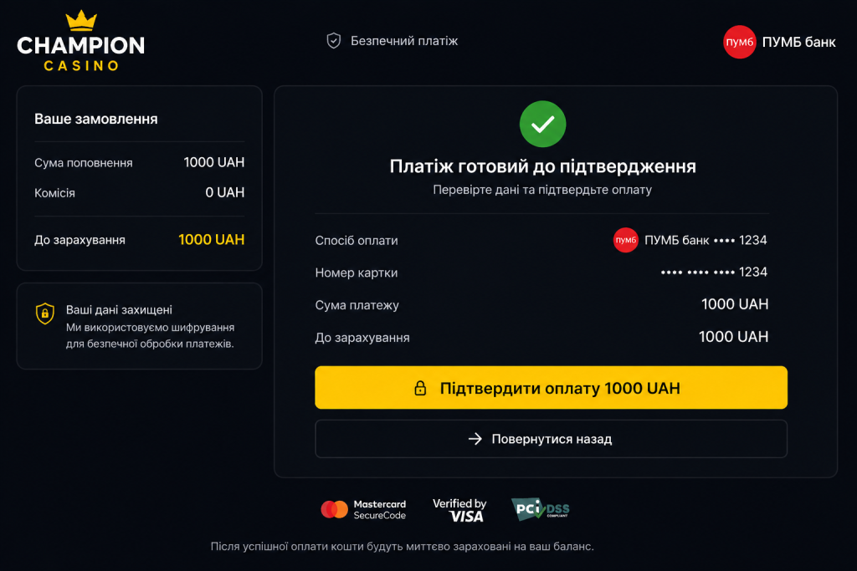The height and width of the screenshot is (571, 857).
Task: Click the yellow shield lock icon
Action: pos(45,314)
